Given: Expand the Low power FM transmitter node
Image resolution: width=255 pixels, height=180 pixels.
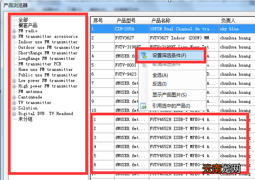Looking at the screenshot, I should pyautogui.click(x=14, y=81).
